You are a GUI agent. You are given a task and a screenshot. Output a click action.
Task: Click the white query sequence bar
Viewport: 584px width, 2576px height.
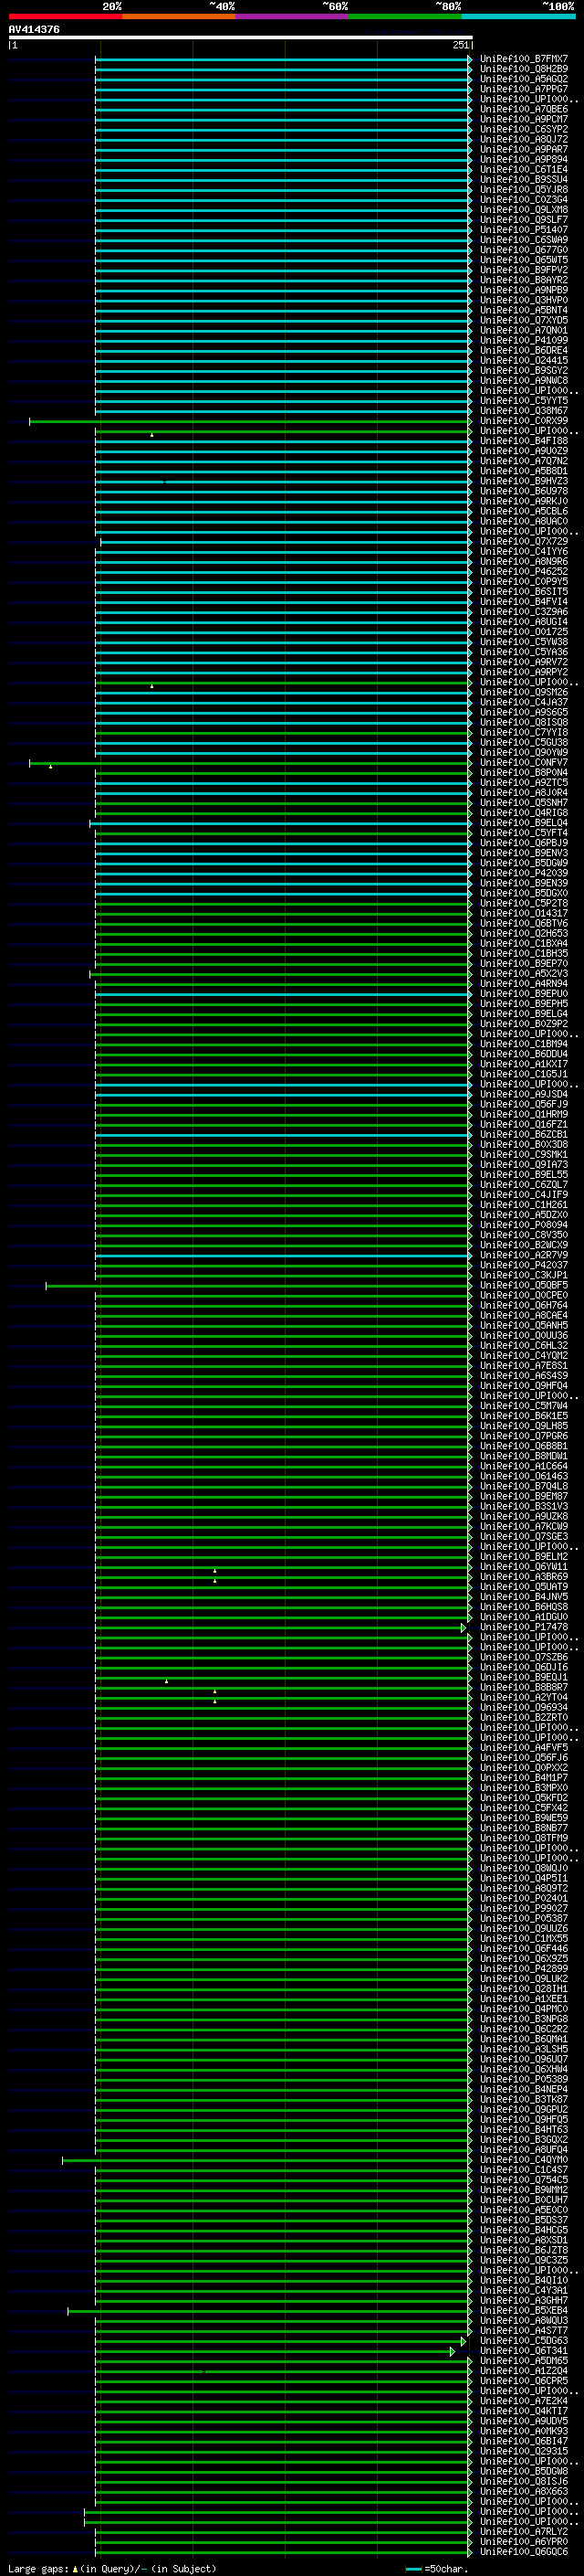(x=241, y=38)
